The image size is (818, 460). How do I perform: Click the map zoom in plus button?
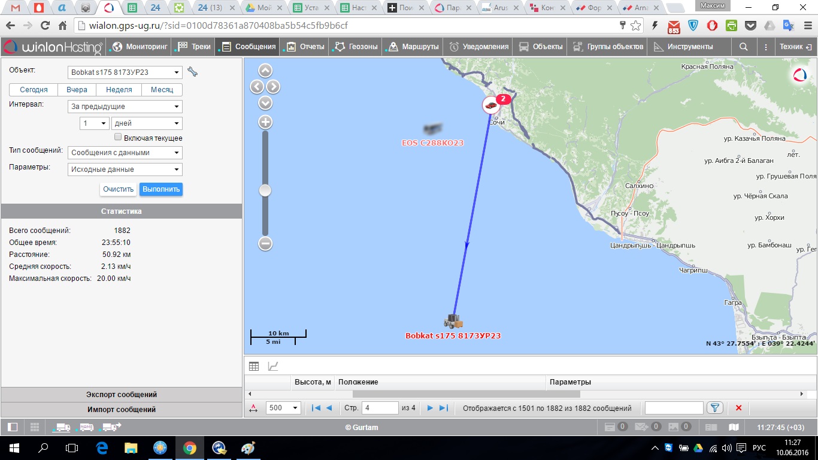pos(265,122)
